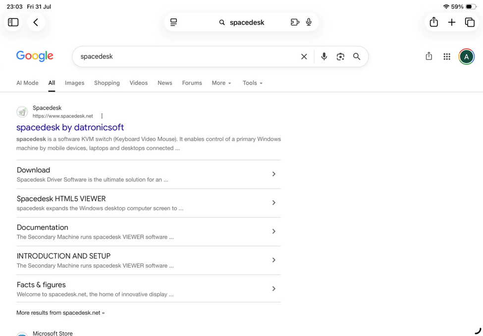Open the Facts & figures link
Screen dimensions: 483x336
(x=41, y=285)
